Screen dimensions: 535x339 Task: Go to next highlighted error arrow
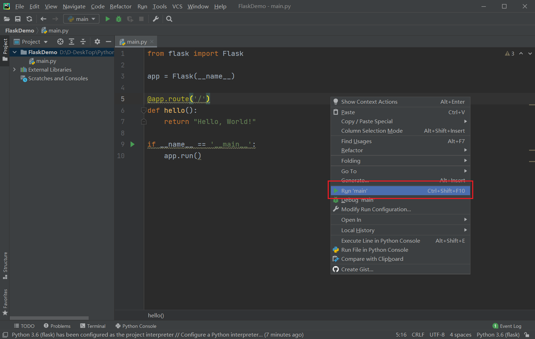(x=530, y=53)
